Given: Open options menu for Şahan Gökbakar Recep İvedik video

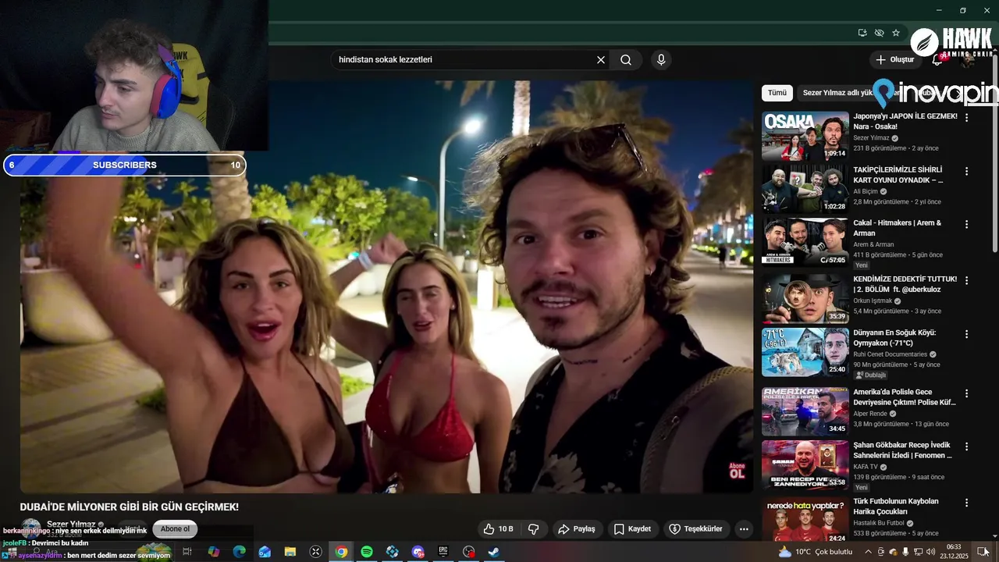Looking at the screenshot, I should (x=966, y=446).
